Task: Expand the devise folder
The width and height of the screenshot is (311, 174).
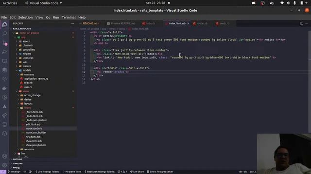Action: [28, 100]
